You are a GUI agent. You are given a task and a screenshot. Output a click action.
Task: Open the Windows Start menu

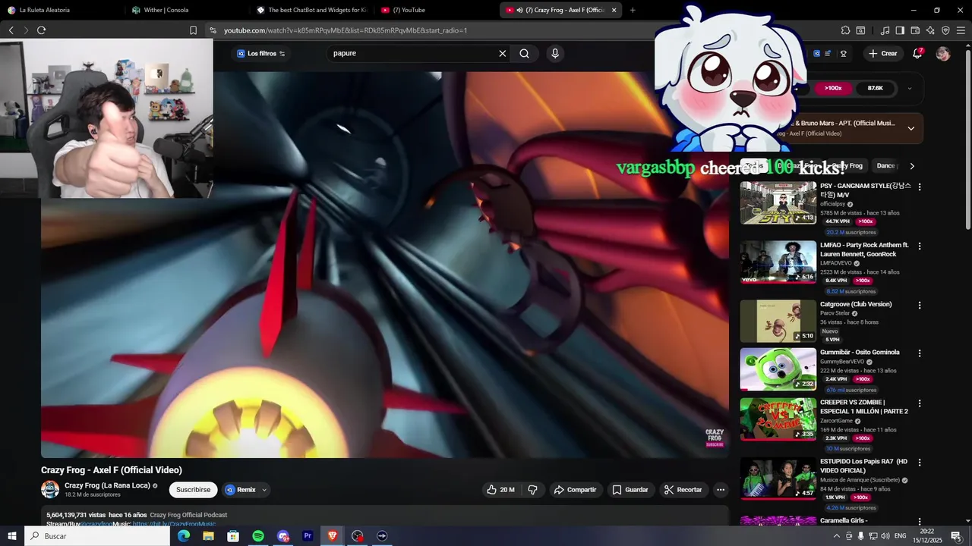click(x=12, y=536)
